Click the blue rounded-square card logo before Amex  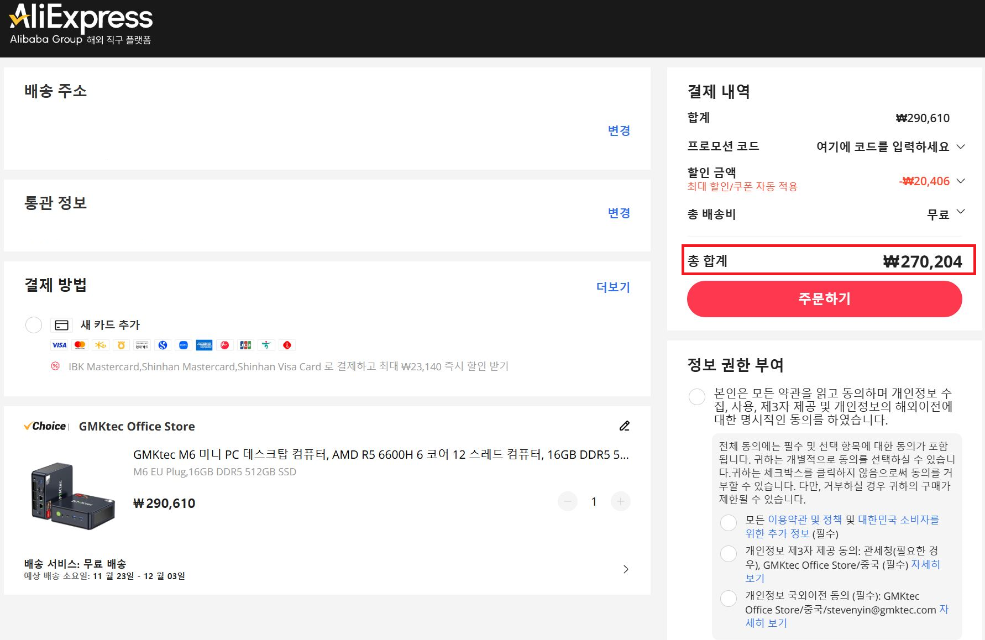[x=184, y=345]
